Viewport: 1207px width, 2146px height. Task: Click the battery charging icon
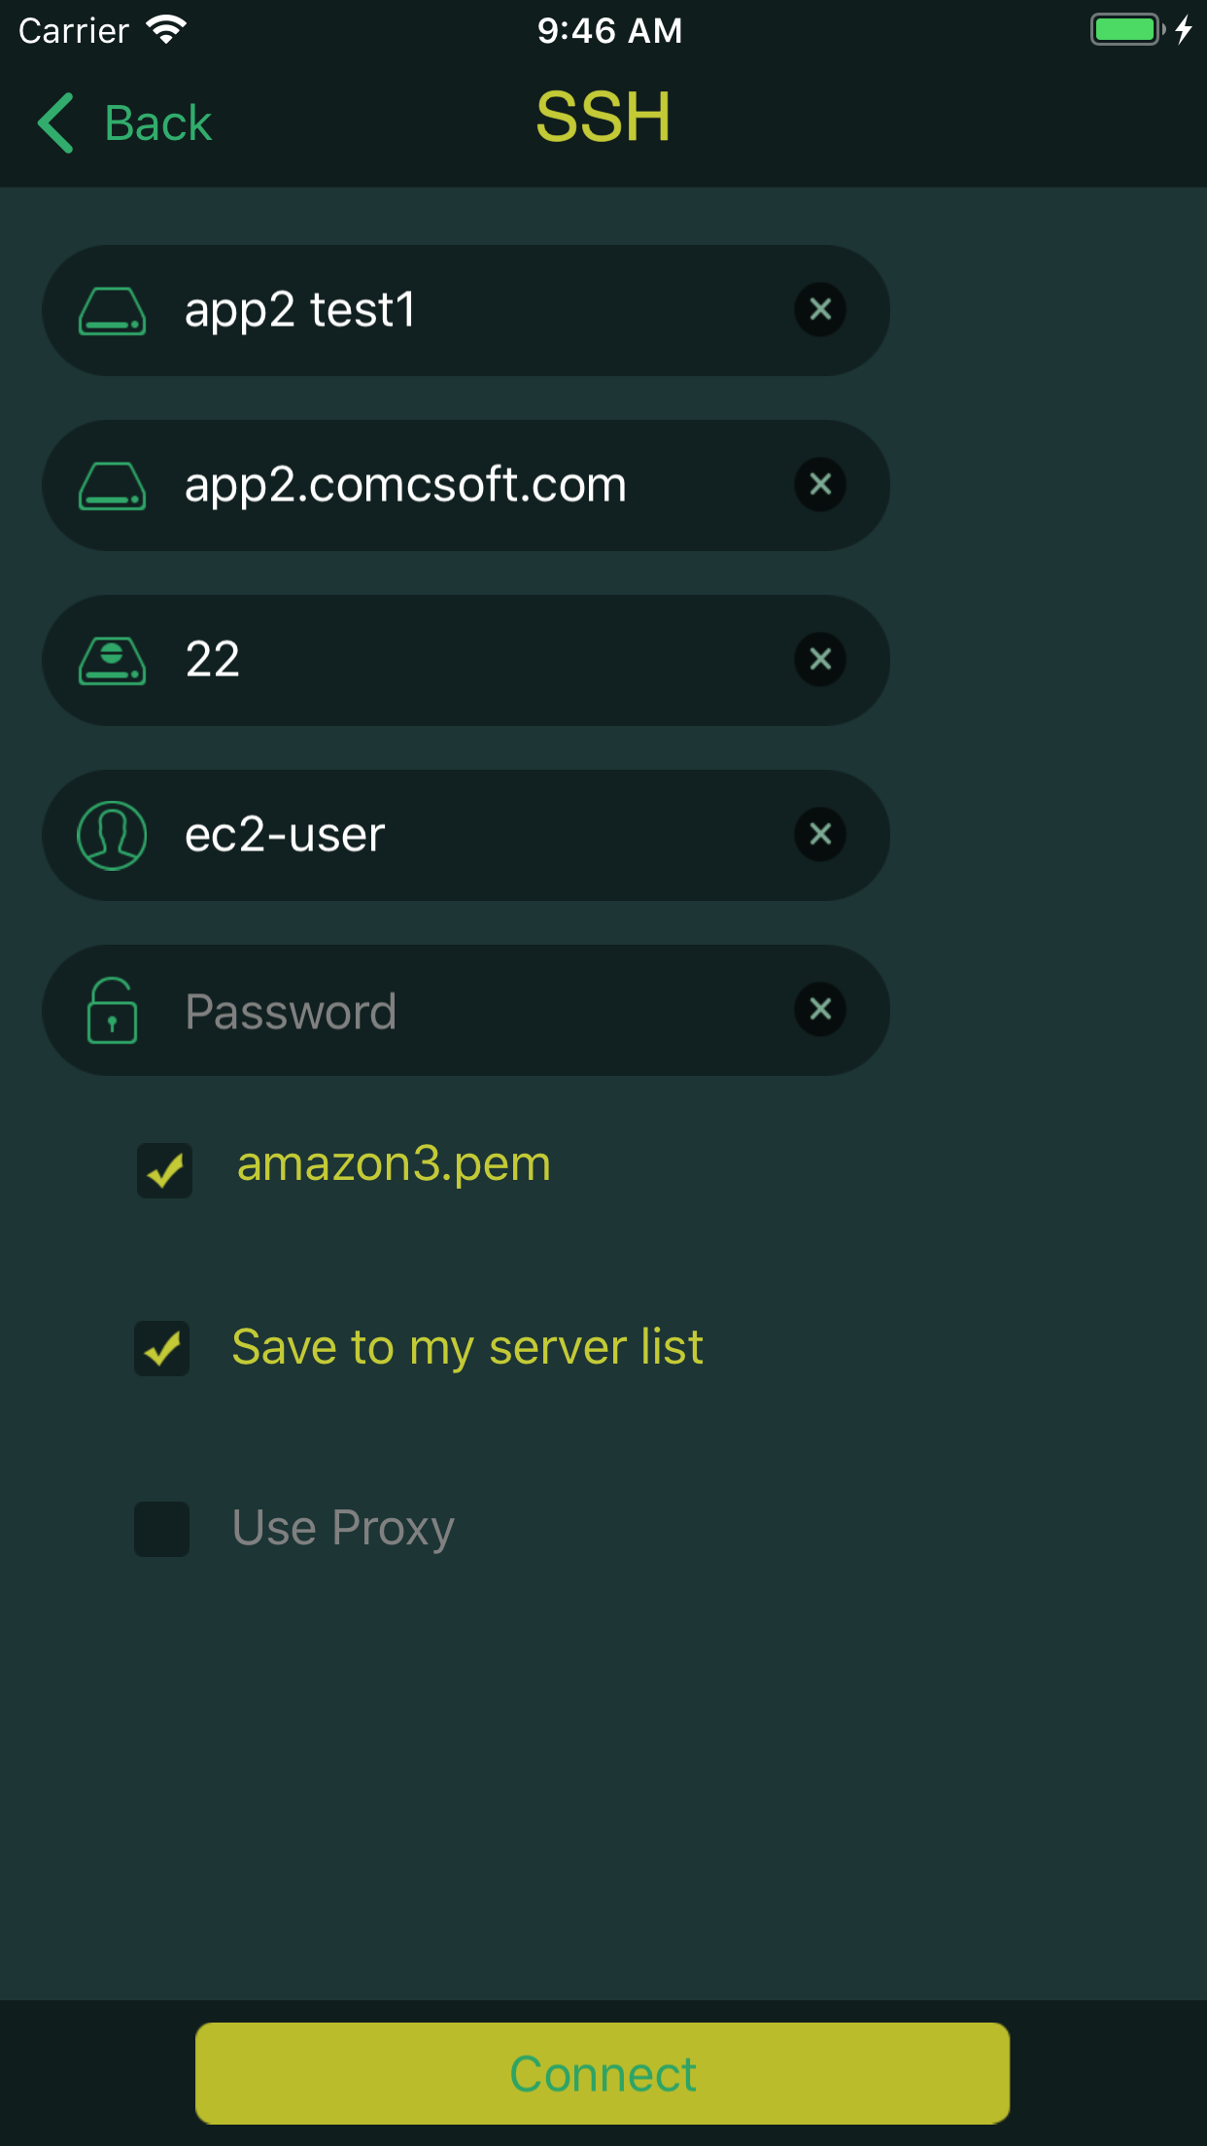pyautogui.click(x=1125, y=30)
